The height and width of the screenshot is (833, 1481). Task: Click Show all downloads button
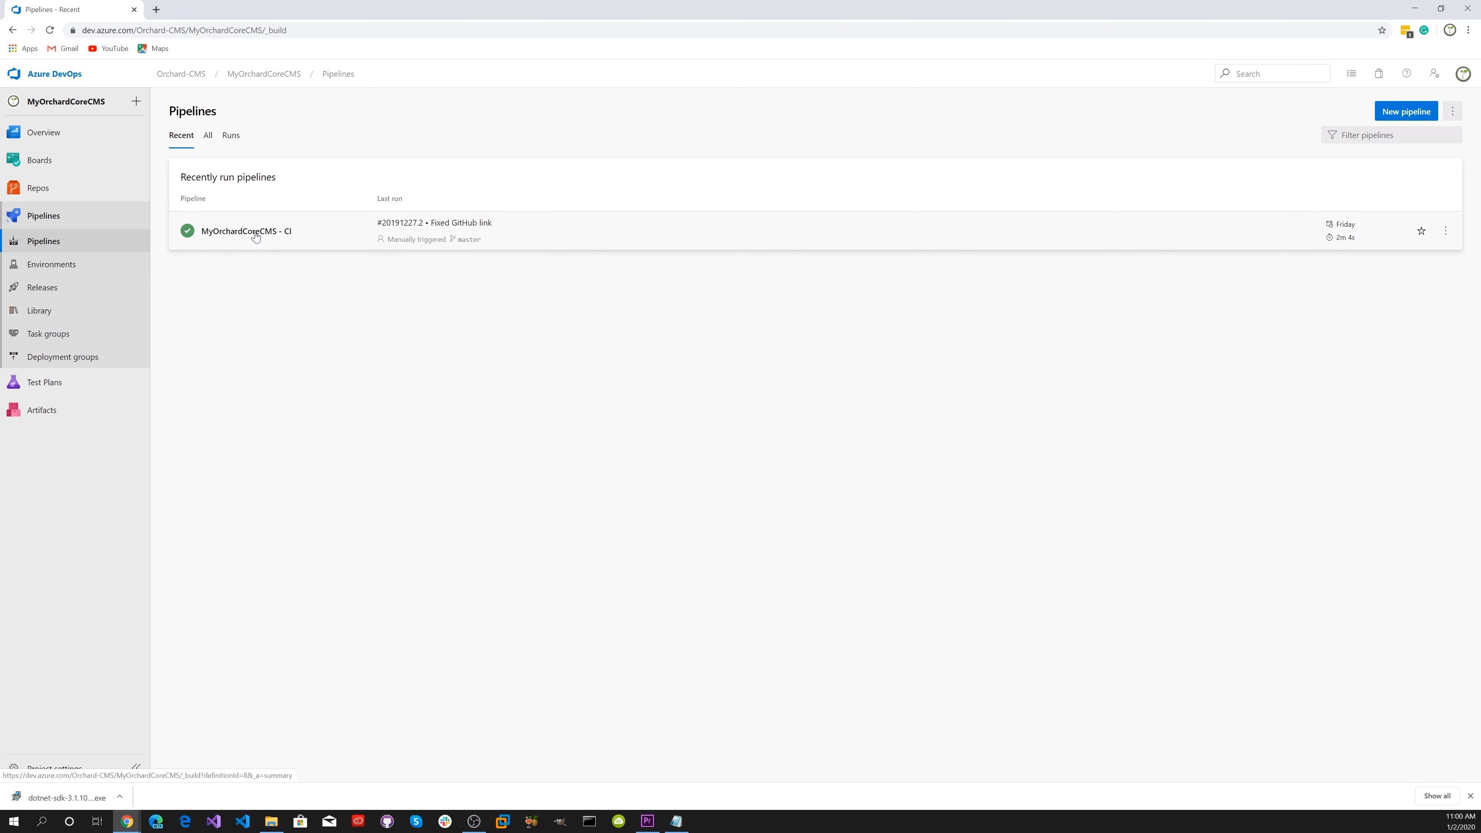click(1437, 796)
